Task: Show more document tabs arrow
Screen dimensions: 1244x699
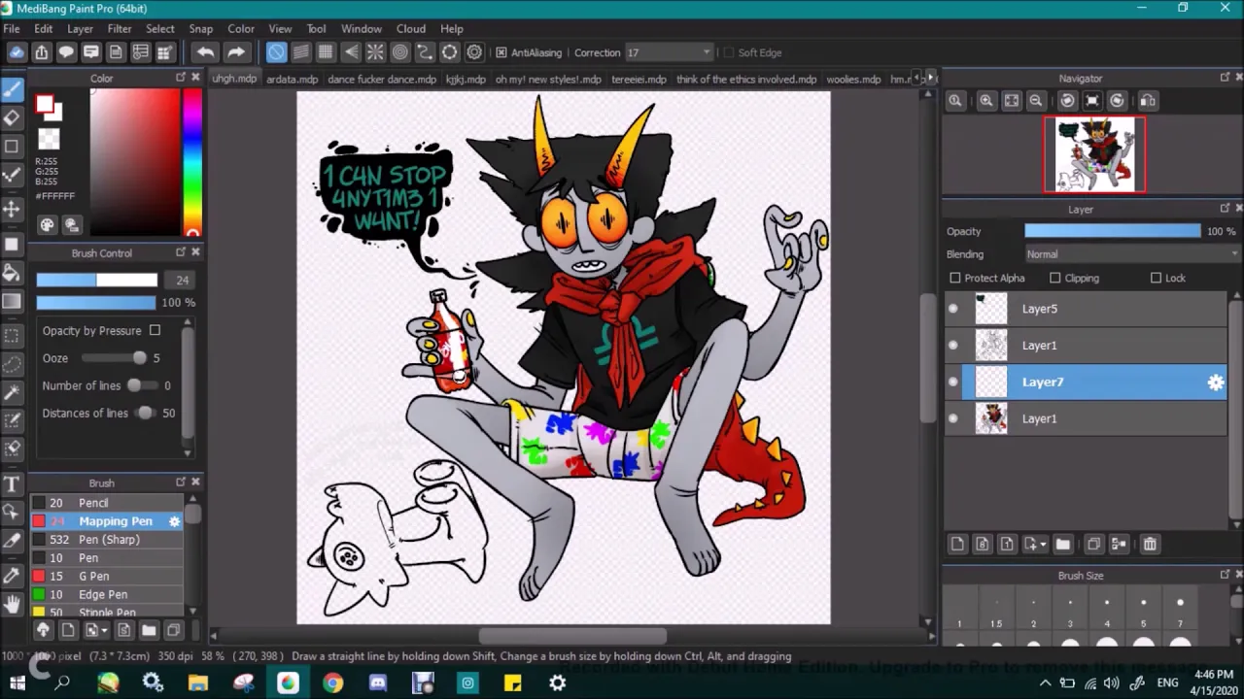Action: (x=930, y=79)
